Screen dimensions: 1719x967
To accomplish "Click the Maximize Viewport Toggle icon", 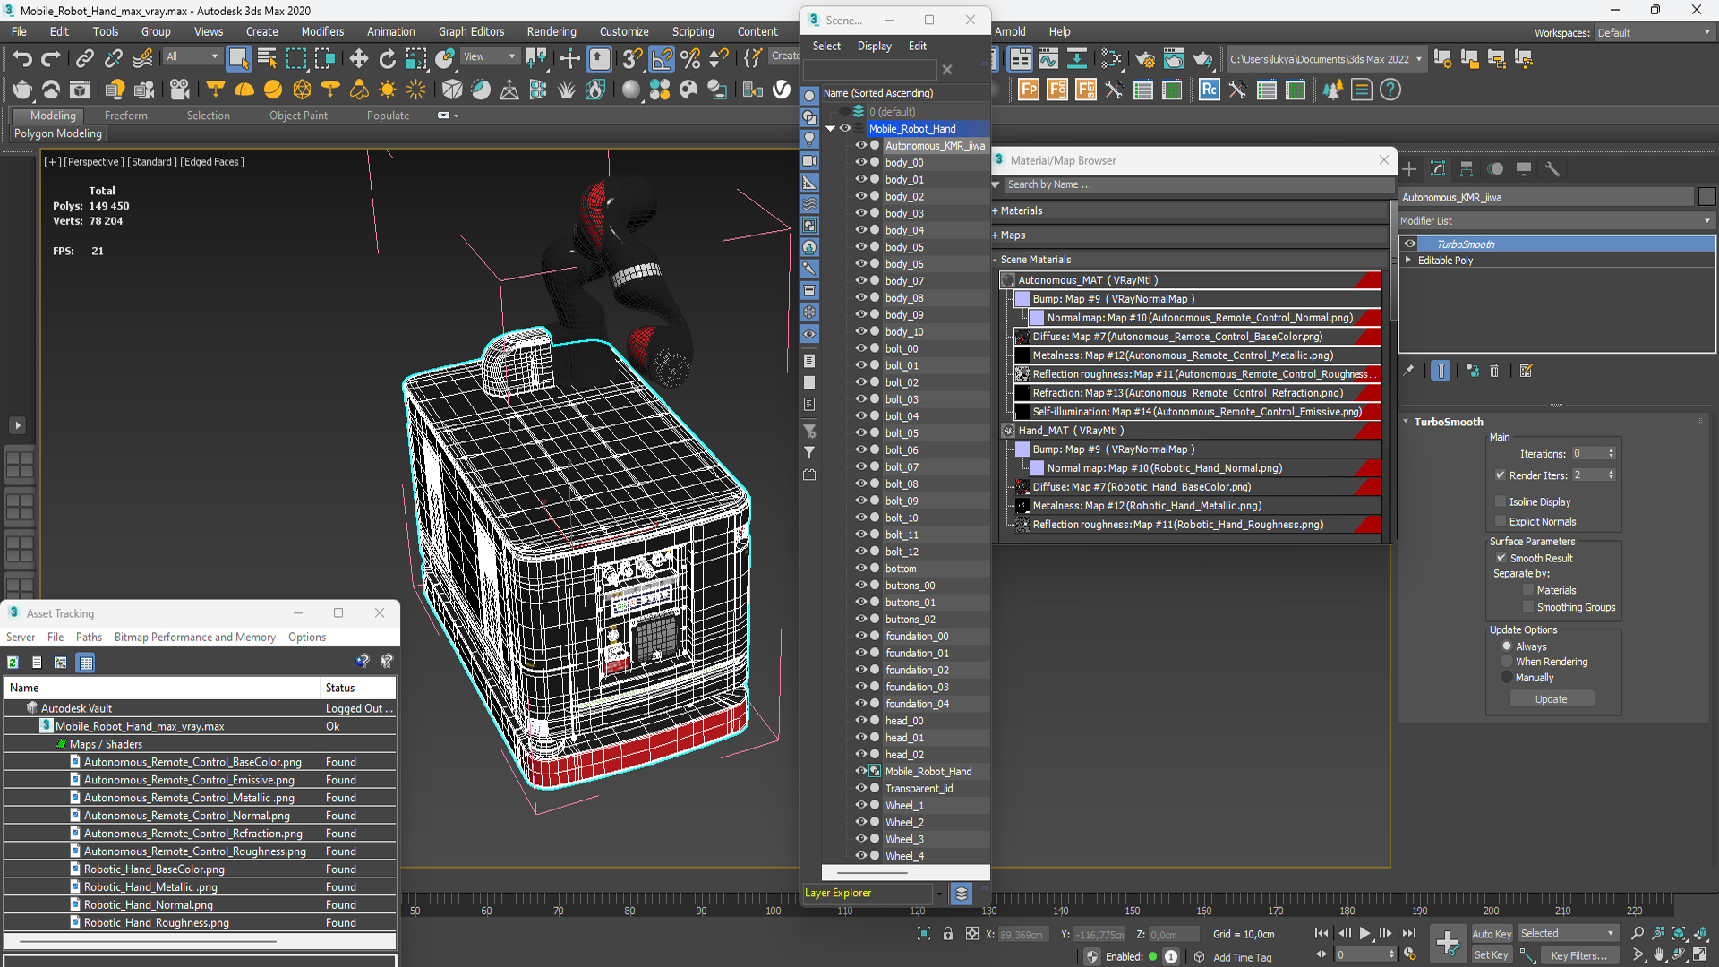I will [1700, 955].
